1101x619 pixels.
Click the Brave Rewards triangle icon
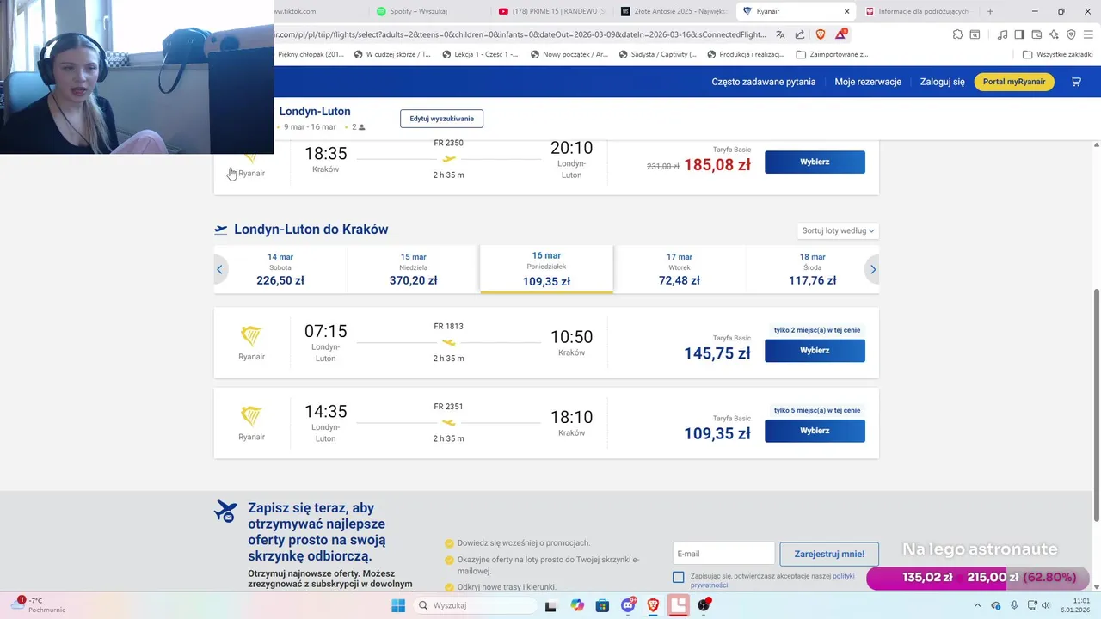pos(841,34)
